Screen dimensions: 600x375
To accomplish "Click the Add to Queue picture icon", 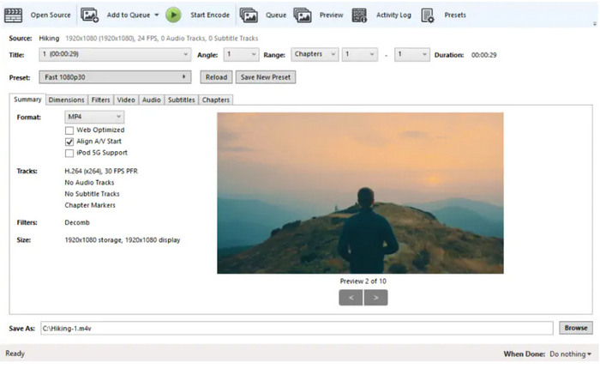I will pyautogui.click(x=89, y=15).
